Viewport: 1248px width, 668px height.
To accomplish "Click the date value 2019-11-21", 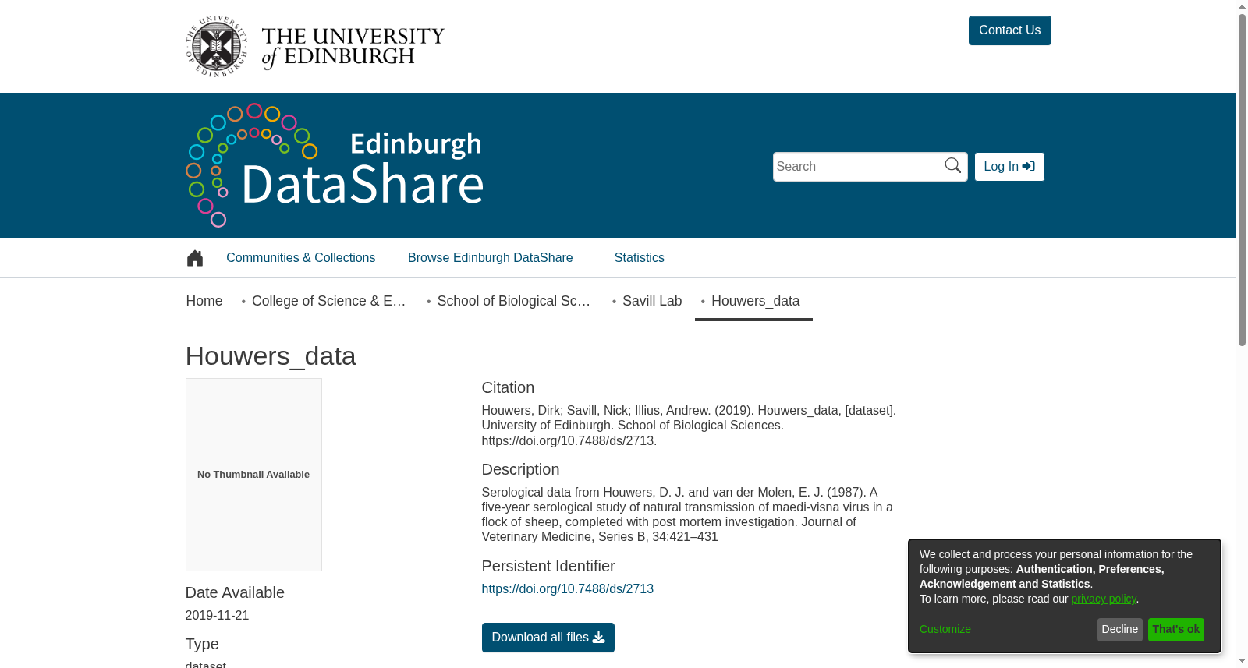I will pyautogui.click(x=217, y=616).
